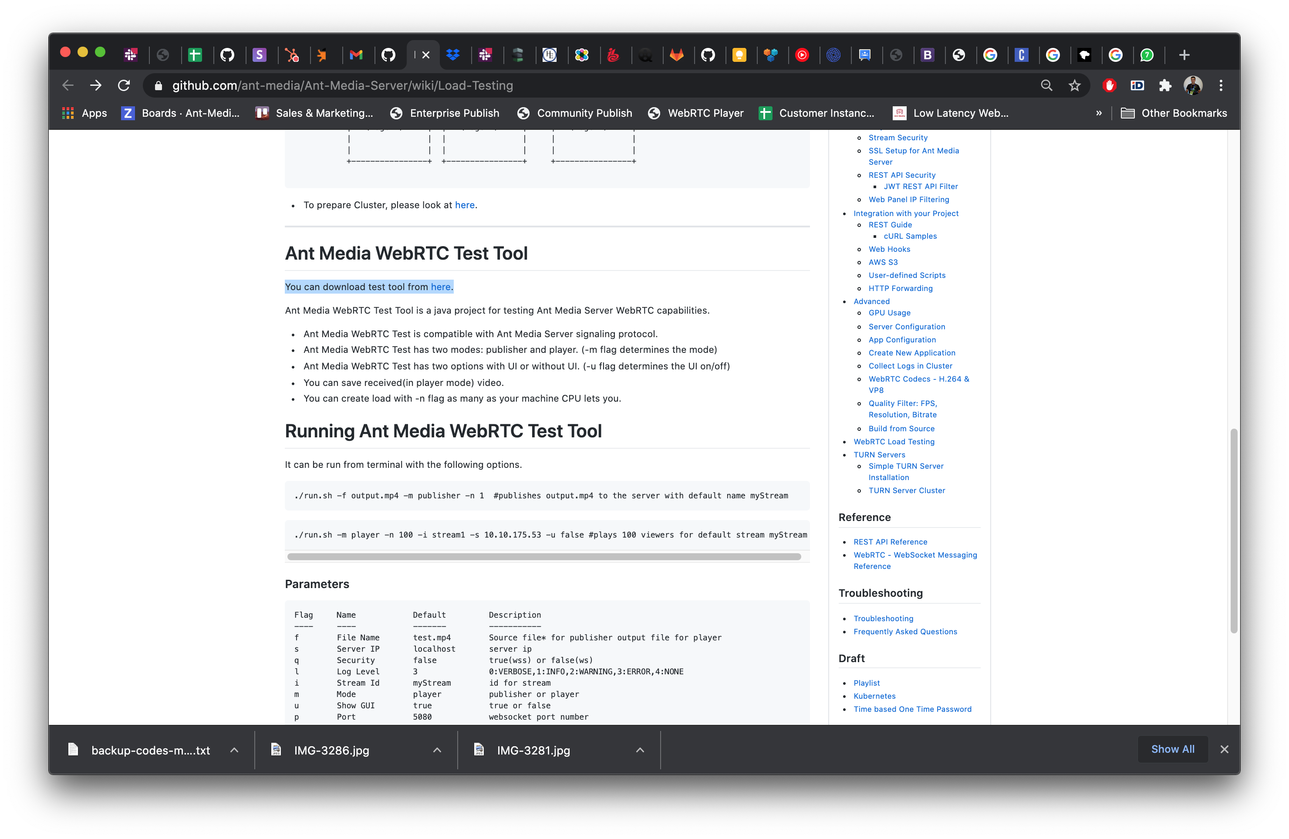Open the Apps bookmark shortcut
The width and height of the screenshot is (1289, 839).
click(84, 113)
